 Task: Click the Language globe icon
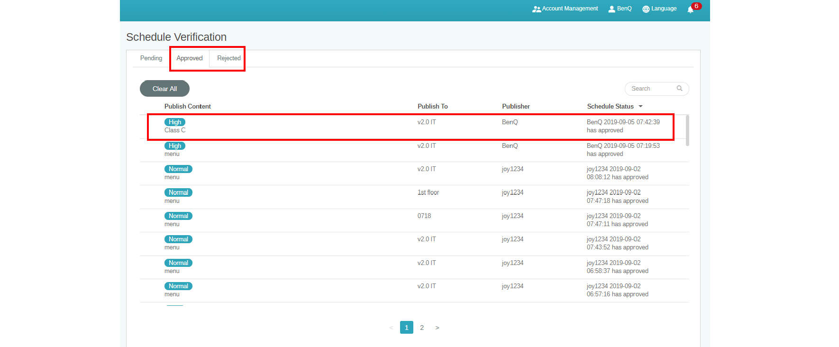coord(646,9)
